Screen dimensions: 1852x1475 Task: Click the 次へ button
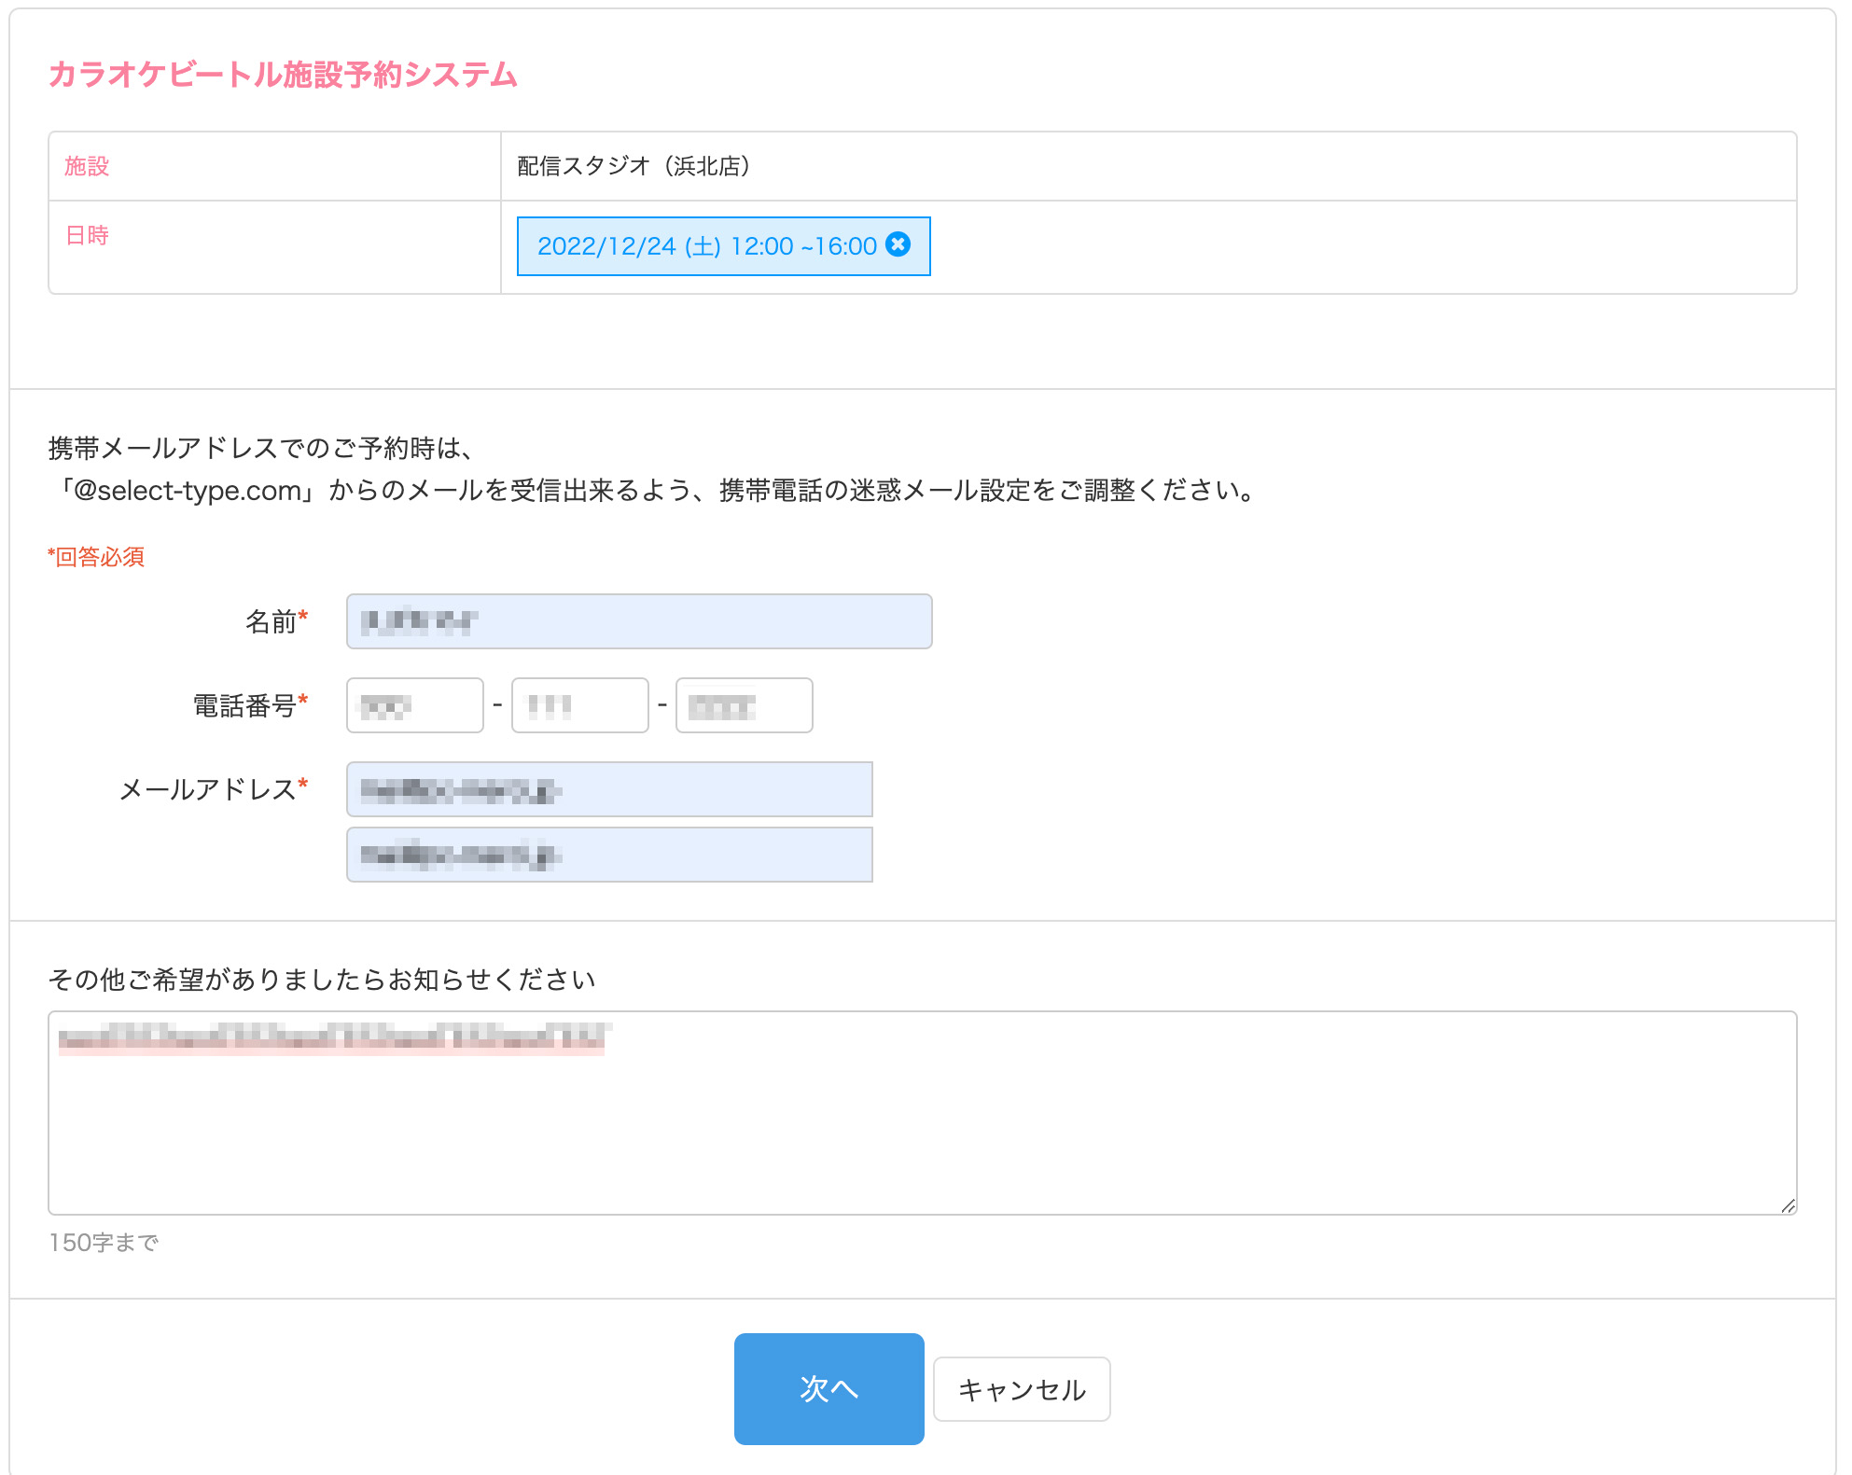(x=829, y=1388)
